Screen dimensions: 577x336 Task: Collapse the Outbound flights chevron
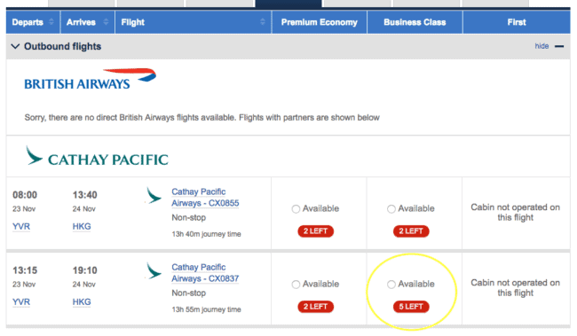pyautogui.click(x=15, y=46)
